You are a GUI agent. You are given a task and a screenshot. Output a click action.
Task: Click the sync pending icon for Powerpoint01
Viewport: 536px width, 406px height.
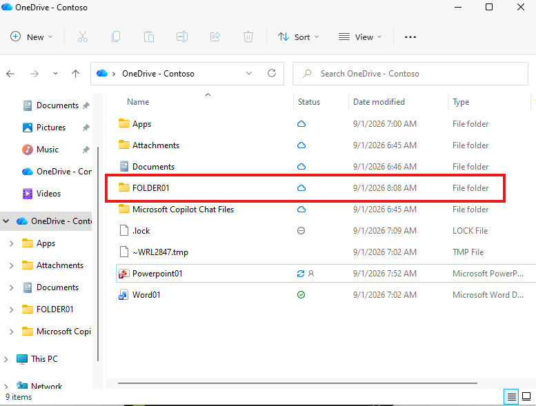(x=301, y=274)
